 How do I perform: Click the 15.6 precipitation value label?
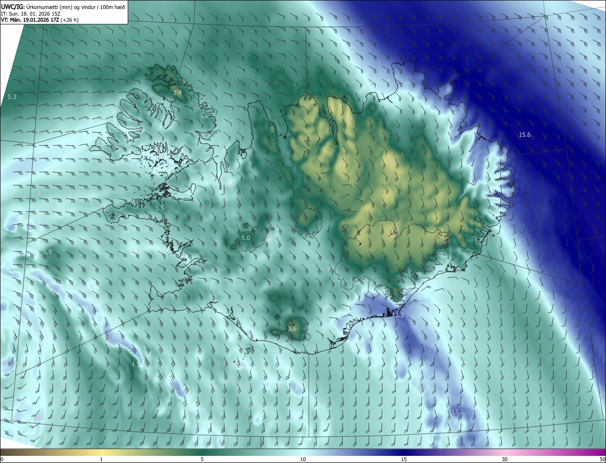[x=525, y=135]
